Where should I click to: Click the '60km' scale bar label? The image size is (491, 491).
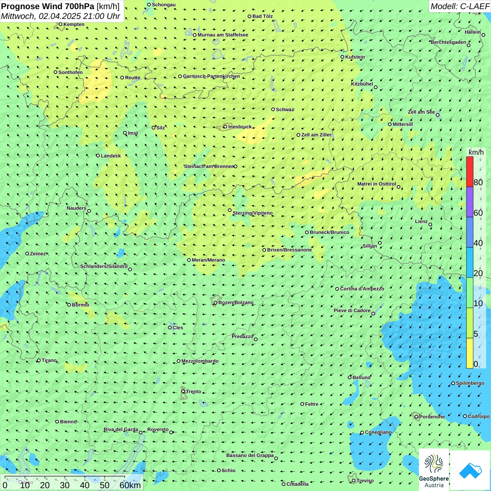(x=130, y=485)
